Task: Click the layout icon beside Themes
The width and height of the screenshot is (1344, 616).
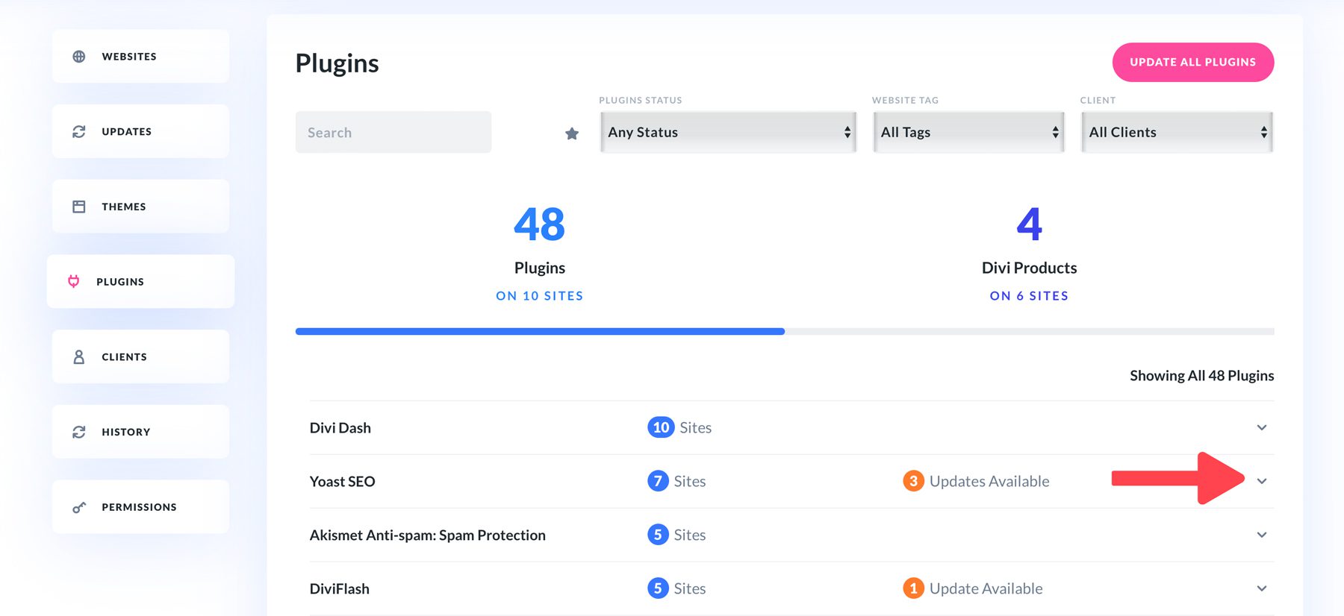Action: click(79, 207)
